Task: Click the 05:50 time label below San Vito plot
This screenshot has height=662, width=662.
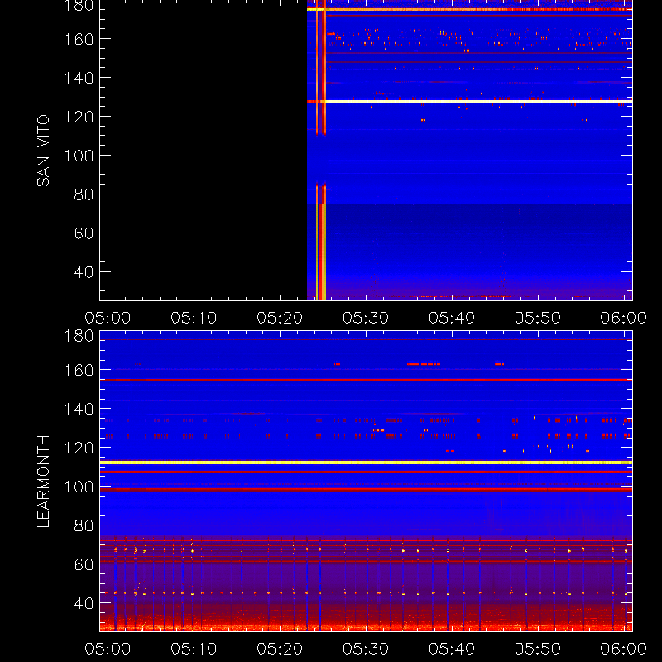Action: (x=538, y=318)
